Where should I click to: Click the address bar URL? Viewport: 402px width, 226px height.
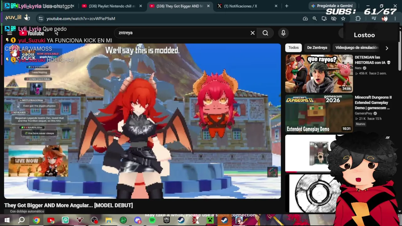tap(81, 19)
